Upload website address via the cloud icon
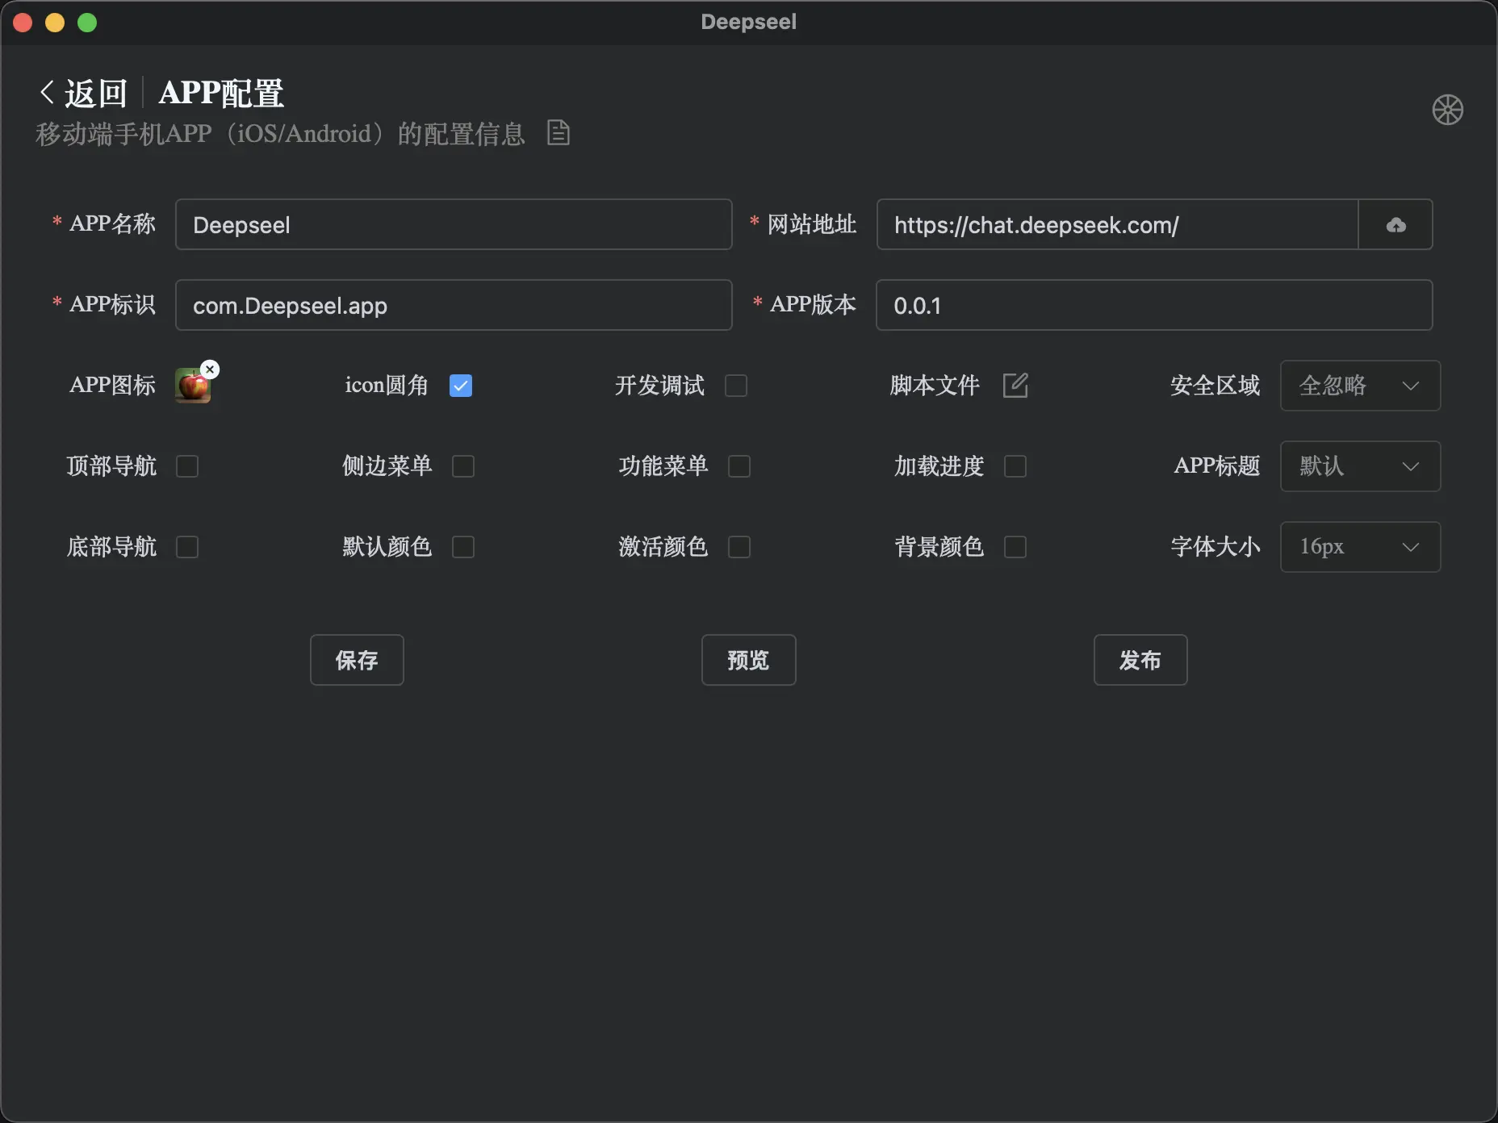 pyautogui.click(x=1395, y=224)
